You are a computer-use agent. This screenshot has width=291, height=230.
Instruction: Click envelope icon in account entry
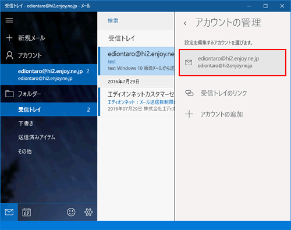pos(189,62)
